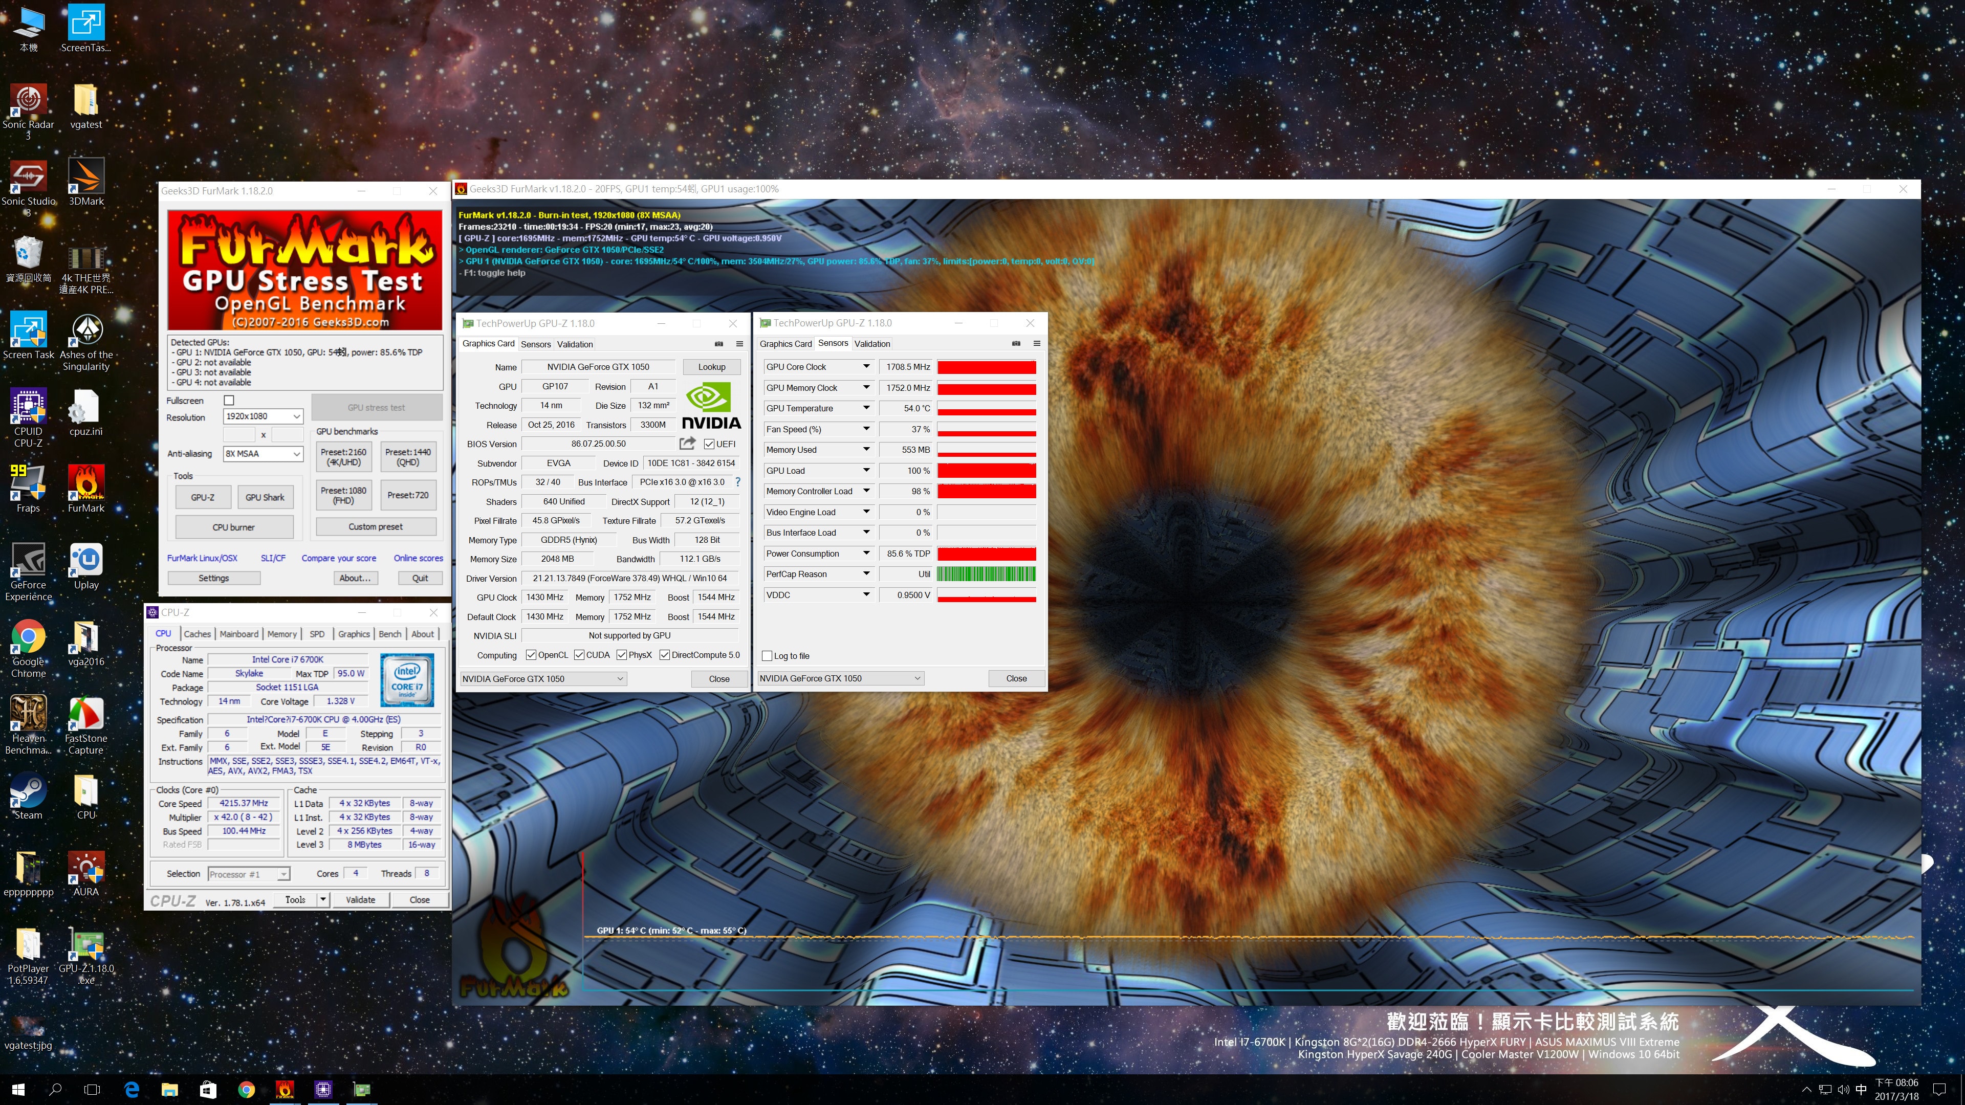Open the Anti-aliasing 8X MSAA dropdown
The image size is (1965, 1105).
pyautogui.click(x=263, y=454)
